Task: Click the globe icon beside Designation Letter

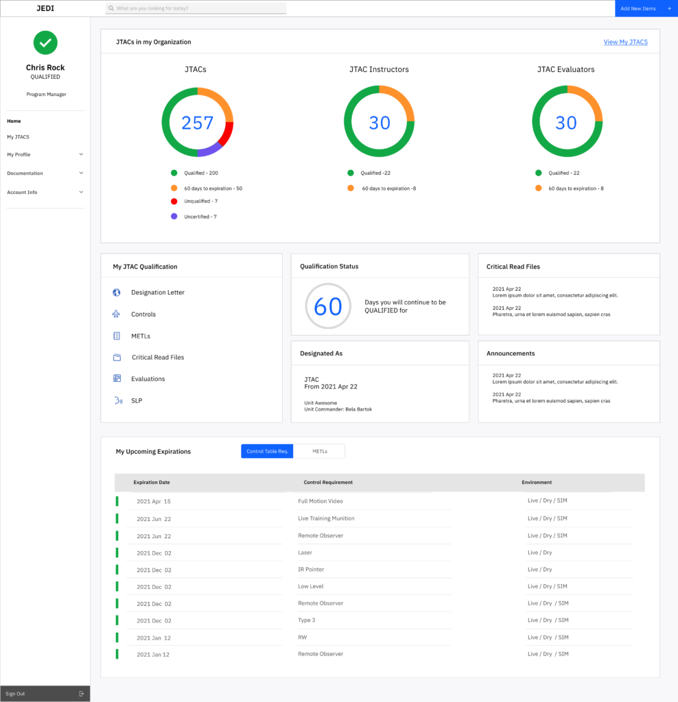Action: pyautogui.click(x=116, y=293)
